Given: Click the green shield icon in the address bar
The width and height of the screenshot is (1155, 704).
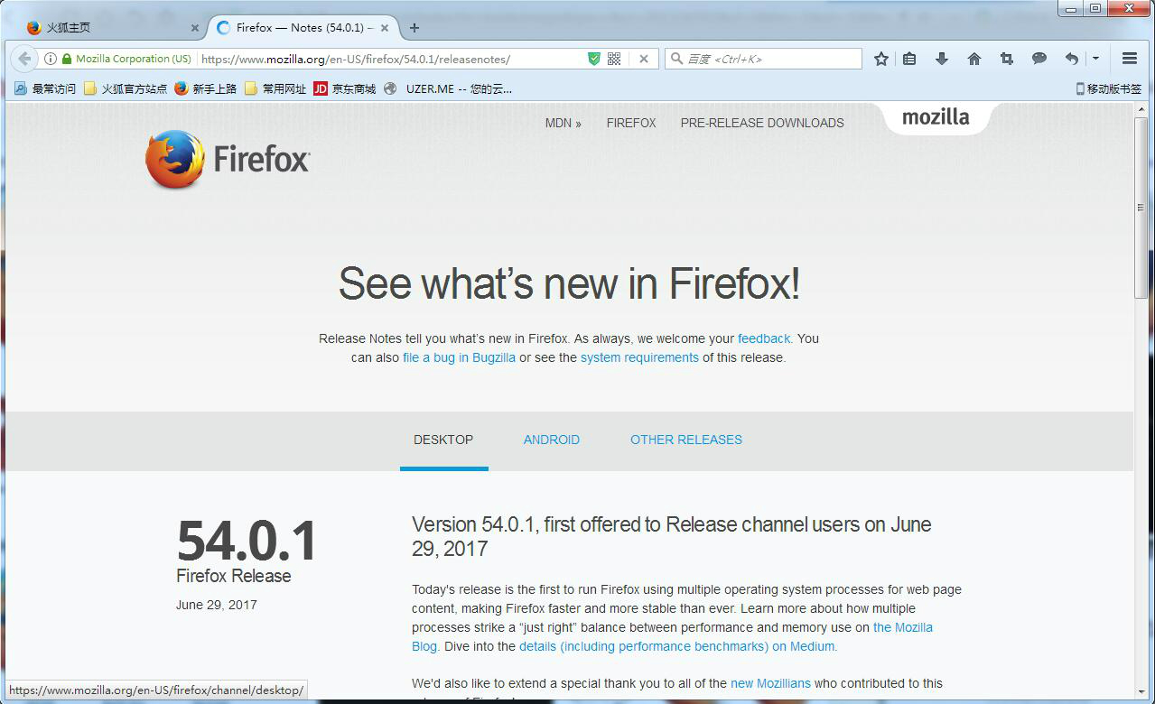Looking at the screenshot, I should [x=594, y=59].
